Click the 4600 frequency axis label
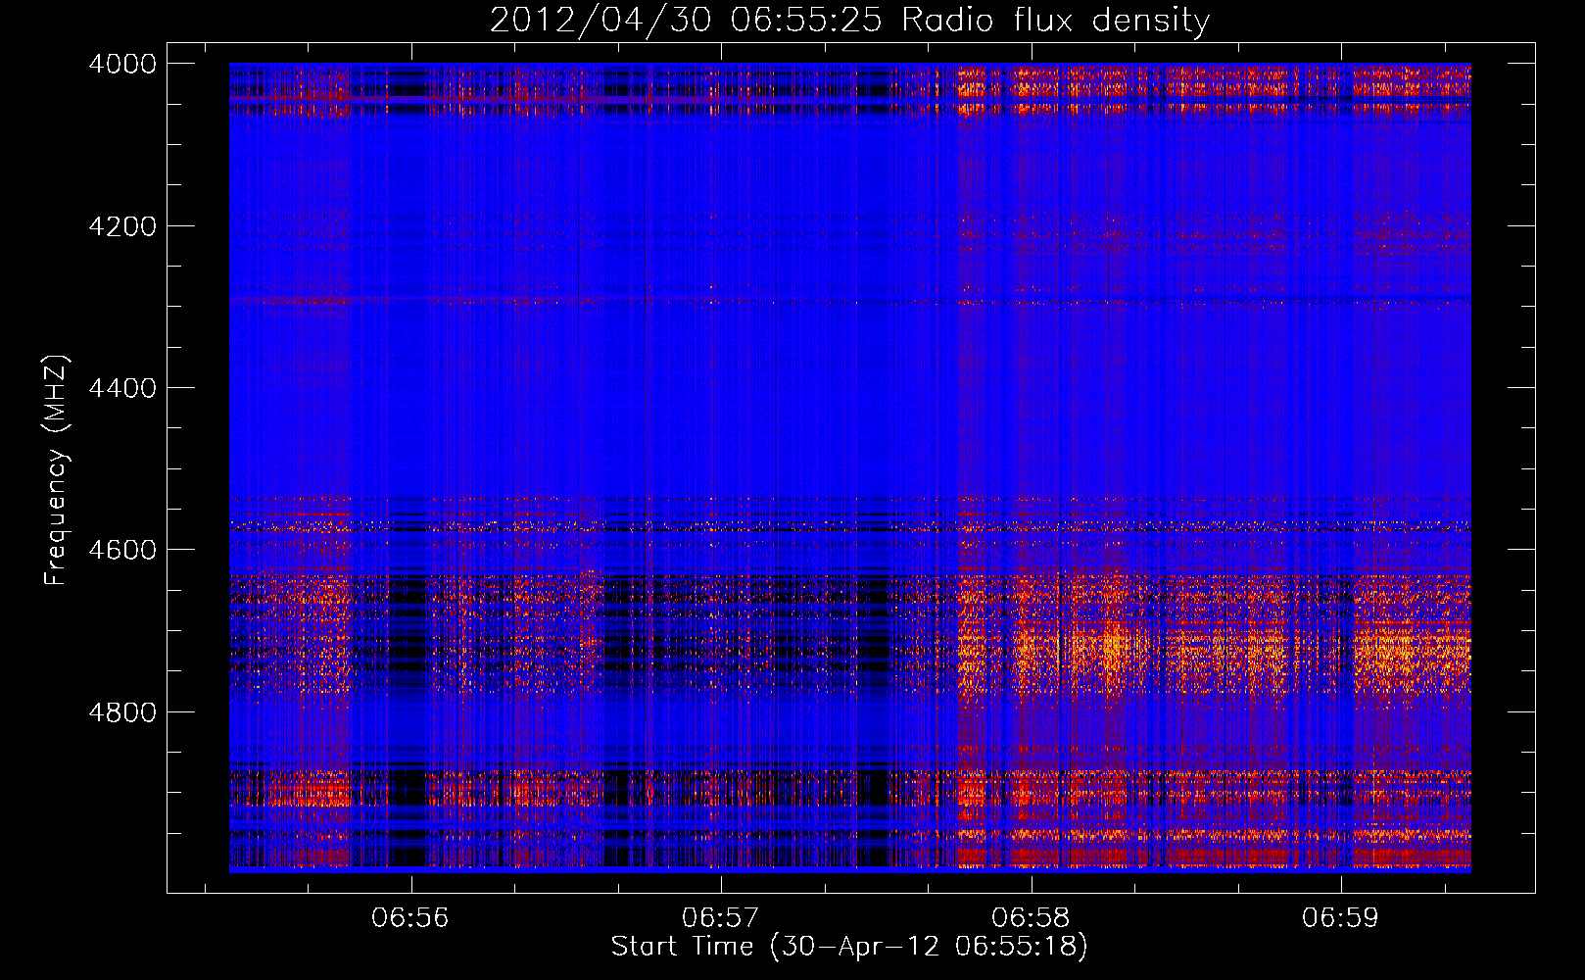Viewport: 1585px width, 980px height. pyautogui.click(x=122, y=550)
